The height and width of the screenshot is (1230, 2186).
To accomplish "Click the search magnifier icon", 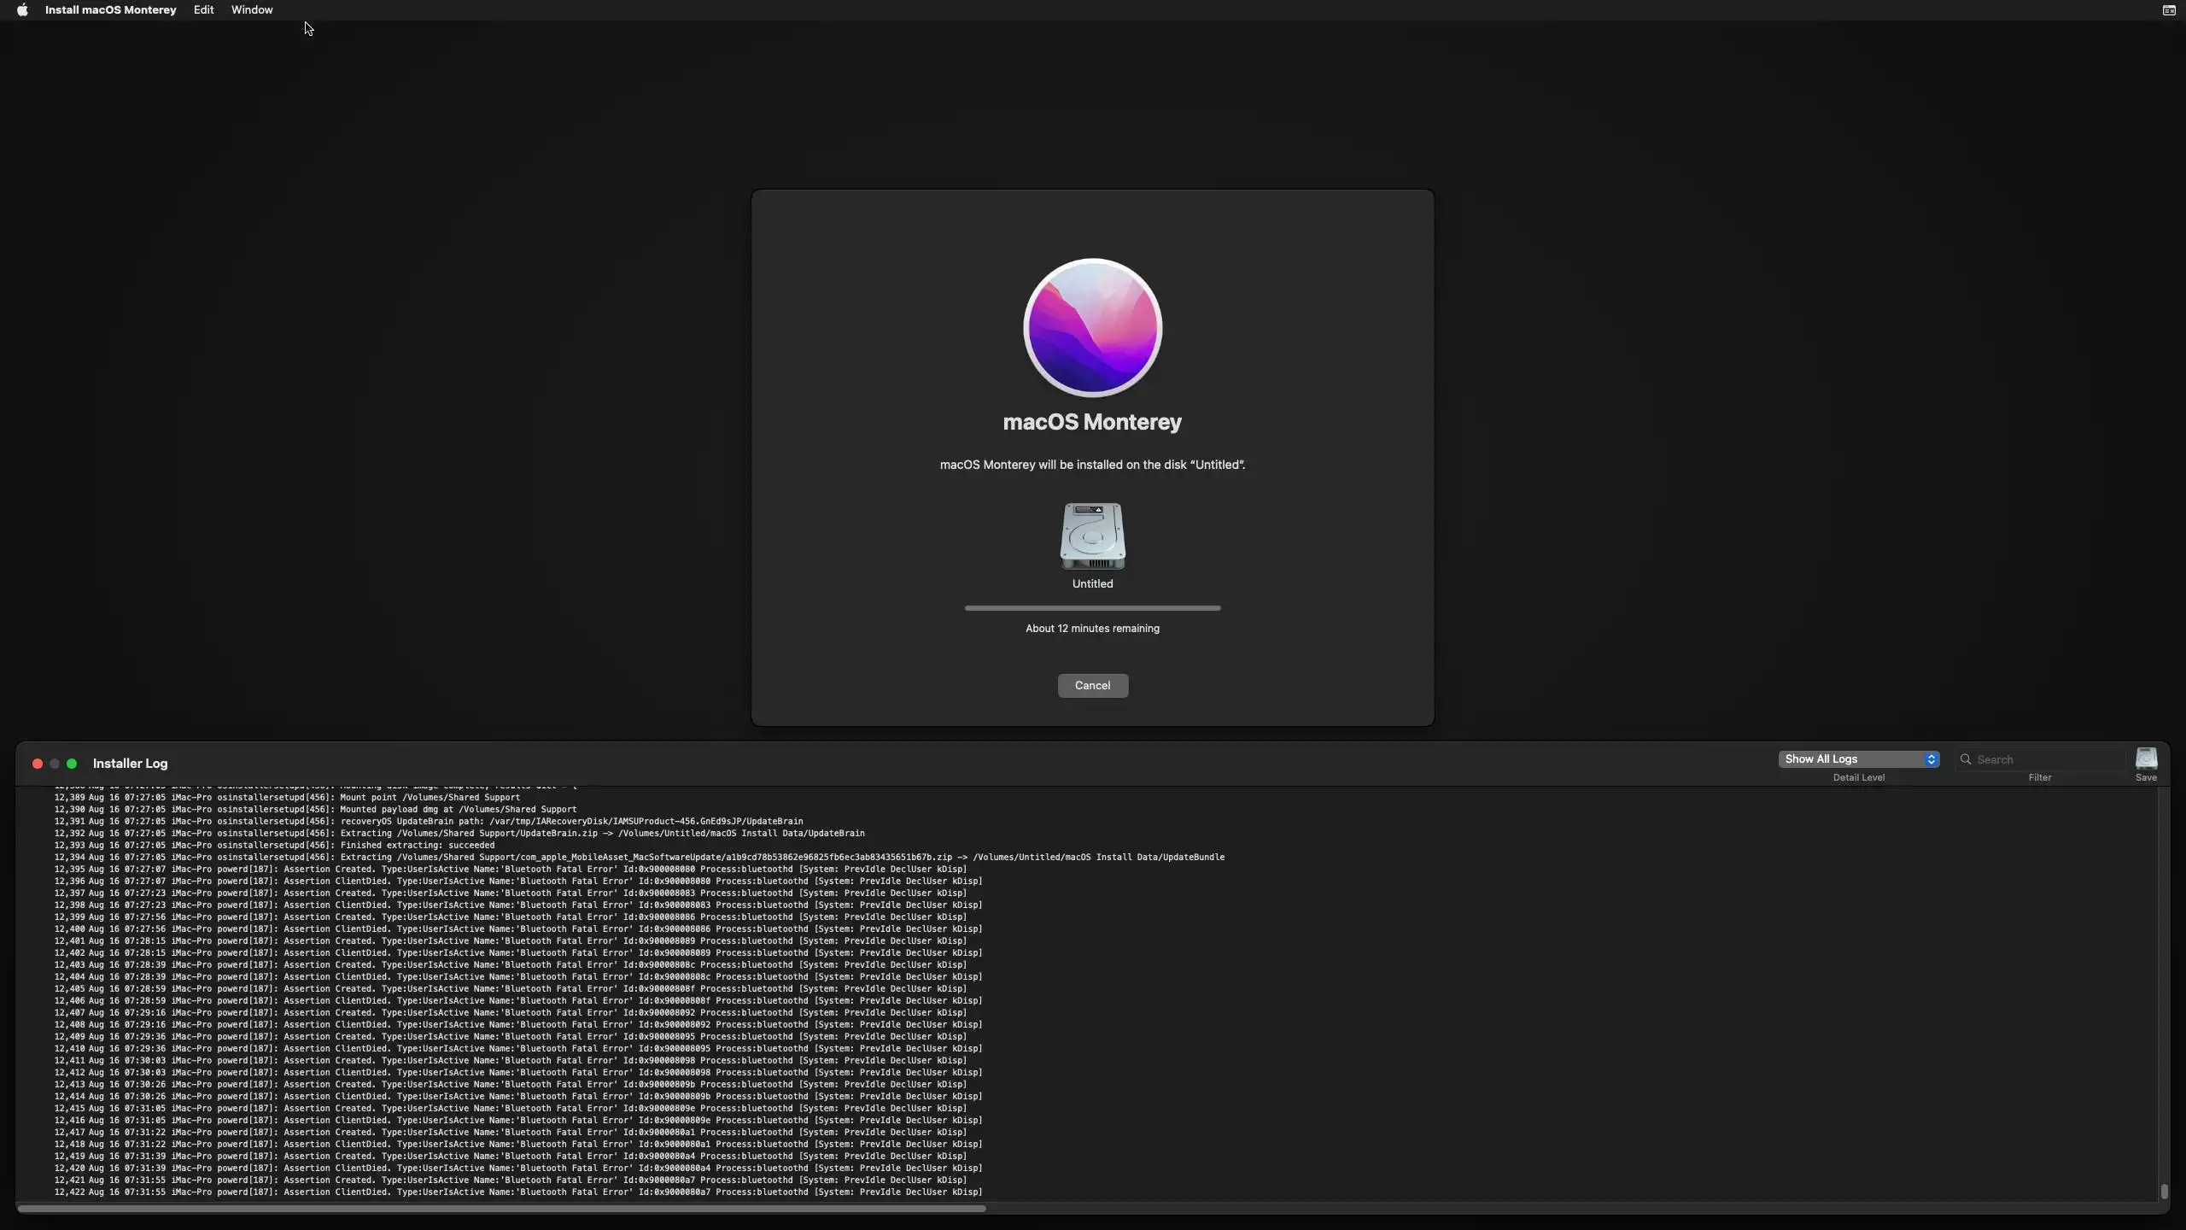I will pos(1966,759).
